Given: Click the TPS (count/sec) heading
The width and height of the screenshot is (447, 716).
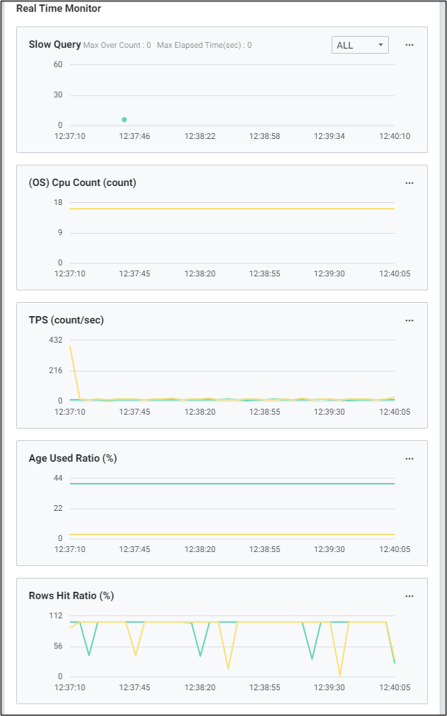Looking at the screenshot, I should pos(66,320).
